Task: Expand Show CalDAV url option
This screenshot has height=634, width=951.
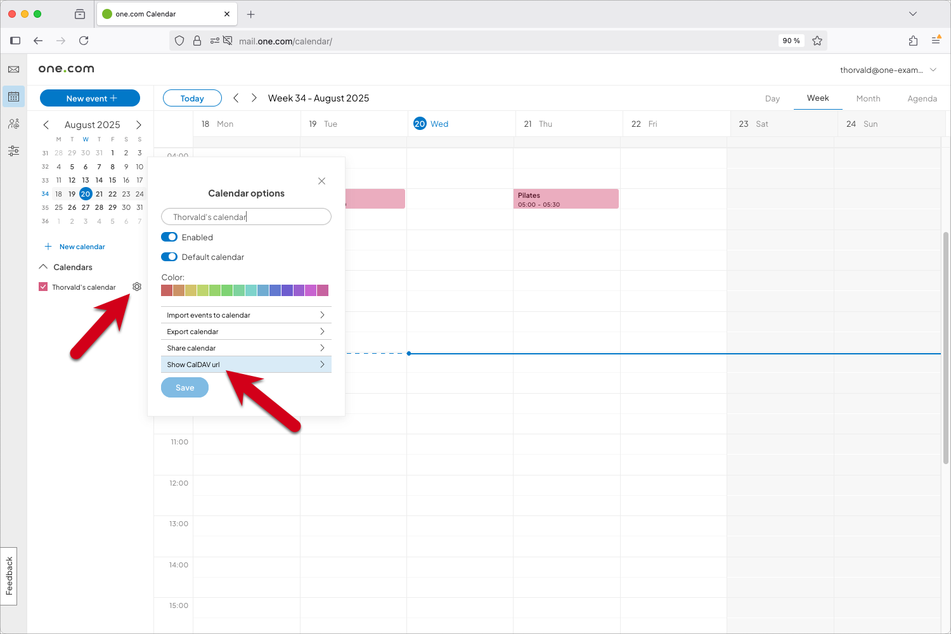Action: (246, 364)
